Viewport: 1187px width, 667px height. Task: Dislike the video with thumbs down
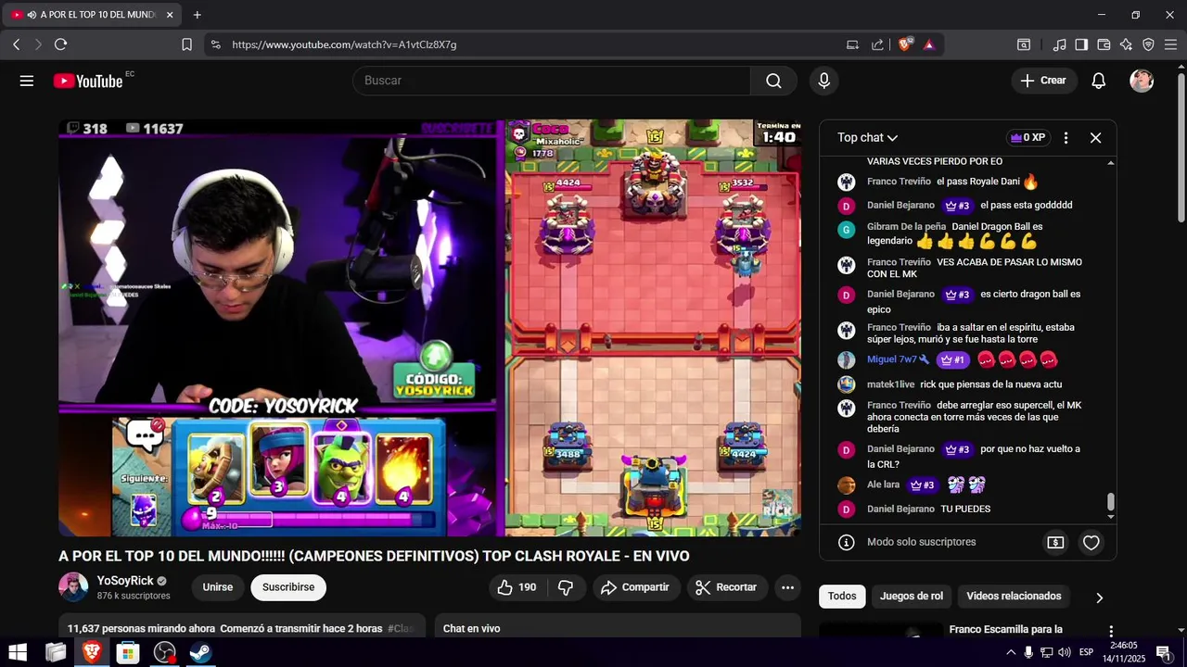point(567,587)
